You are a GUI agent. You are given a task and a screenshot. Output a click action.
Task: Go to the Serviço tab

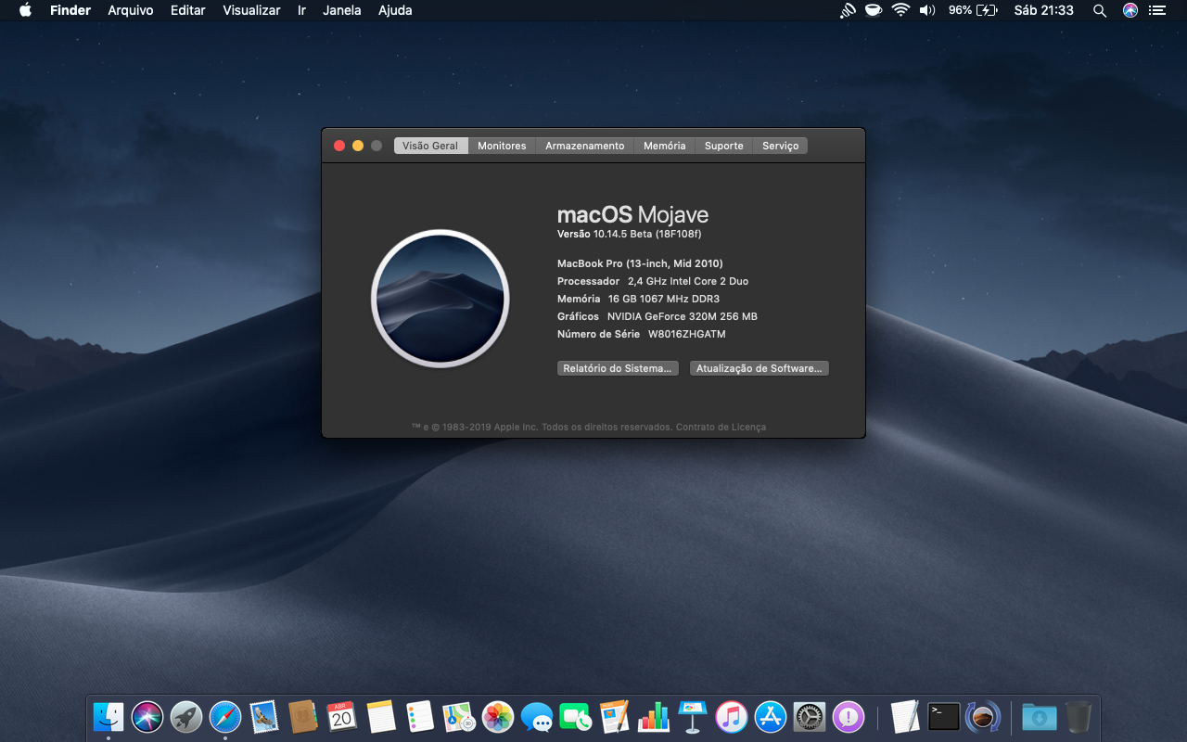pos(781,146)
